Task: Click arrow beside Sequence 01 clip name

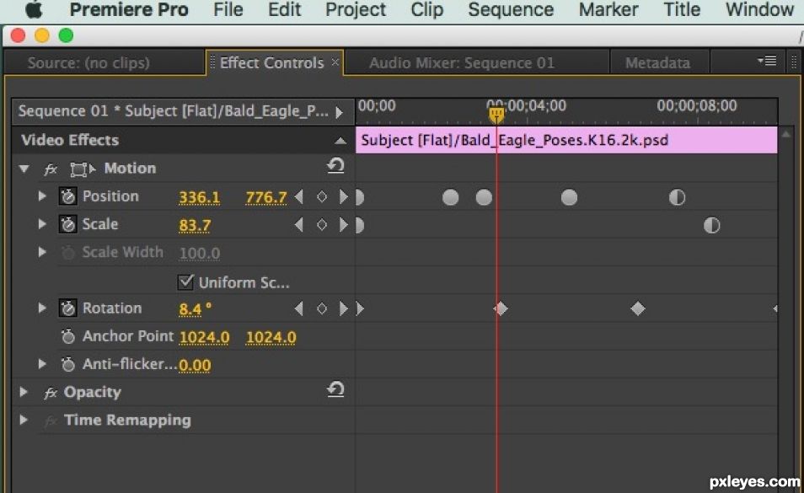Action: point(339,112)
